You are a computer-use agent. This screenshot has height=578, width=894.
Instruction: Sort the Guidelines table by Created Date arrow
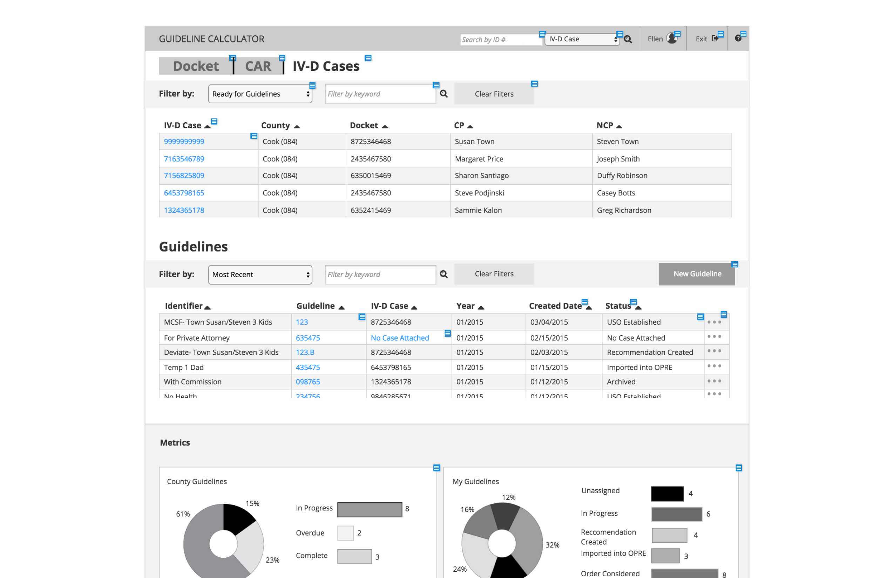point(589,308)
